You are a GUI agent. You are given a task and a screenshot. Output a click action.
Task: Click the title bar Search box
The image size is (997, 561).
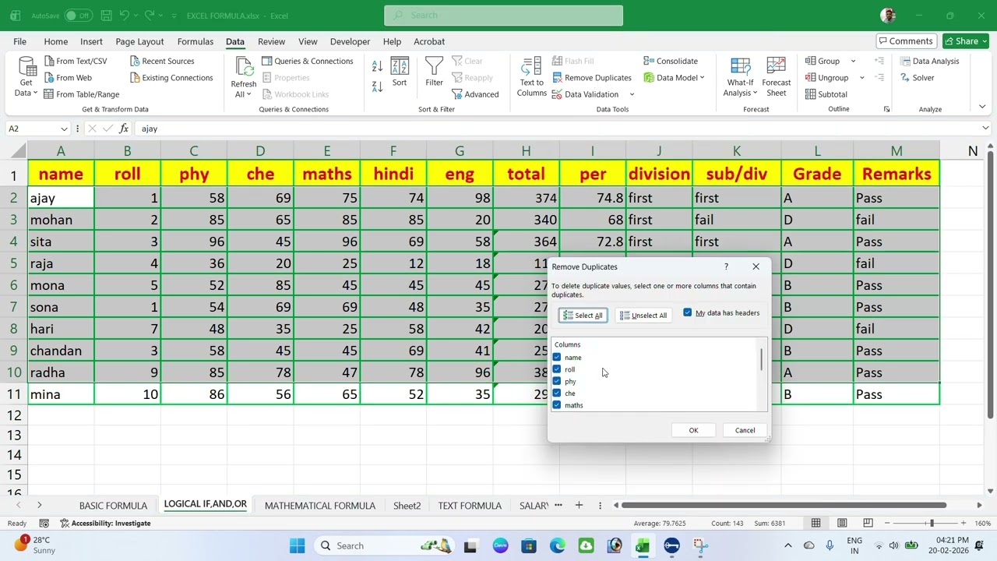pyautogui.click(x=503, y=16)
